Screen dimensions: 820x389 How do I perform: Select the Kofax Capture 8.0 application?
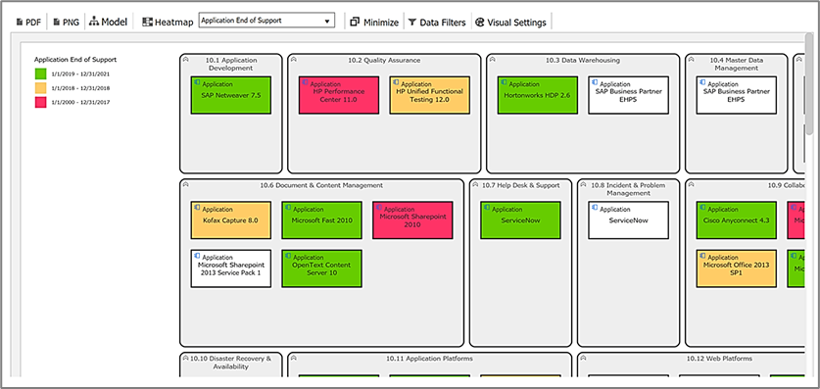[230, 220]
